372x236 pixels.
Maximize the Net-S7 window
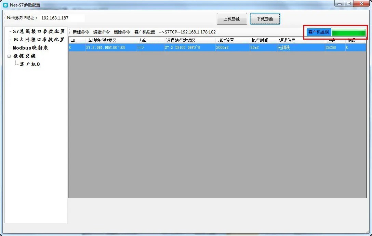click(x=348, y=4)
